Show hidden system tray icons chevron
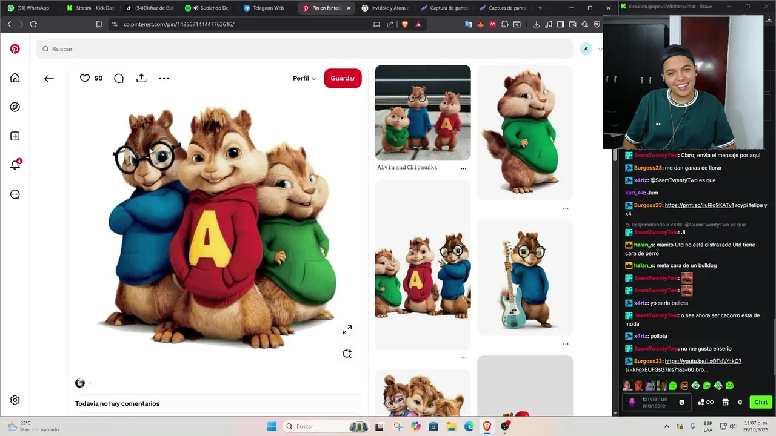 pos(666,426)
